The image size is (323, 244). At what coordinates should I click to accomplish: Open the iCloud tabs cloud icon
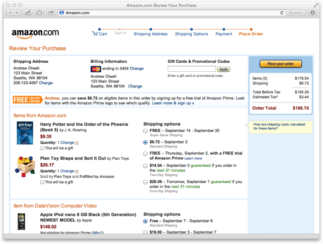39,13
